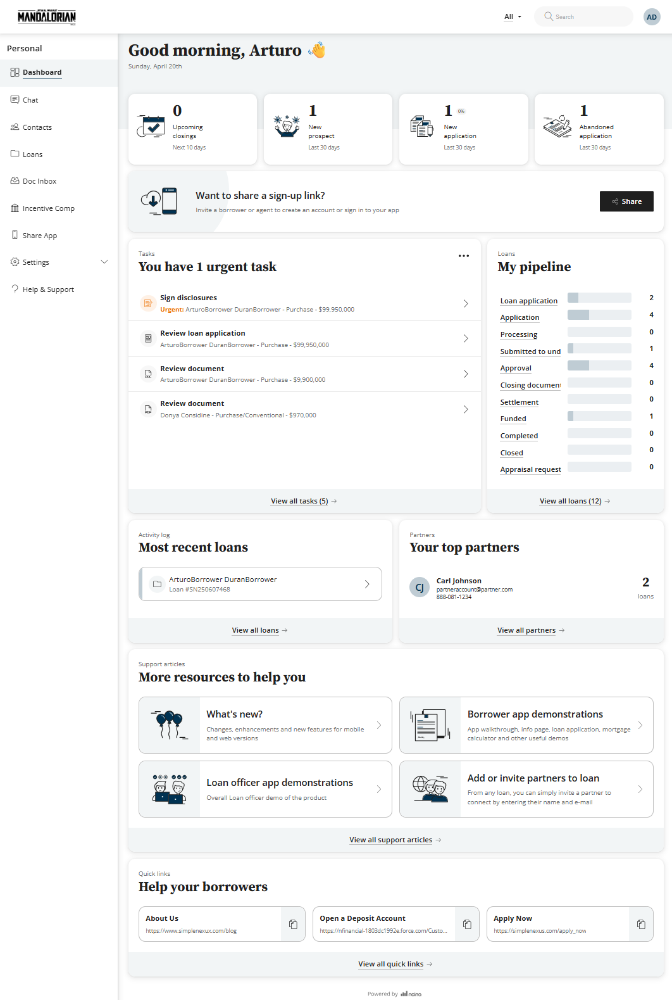Expand the Settings sidebar section
672x1000 pixels.
[x=104, y=262]
